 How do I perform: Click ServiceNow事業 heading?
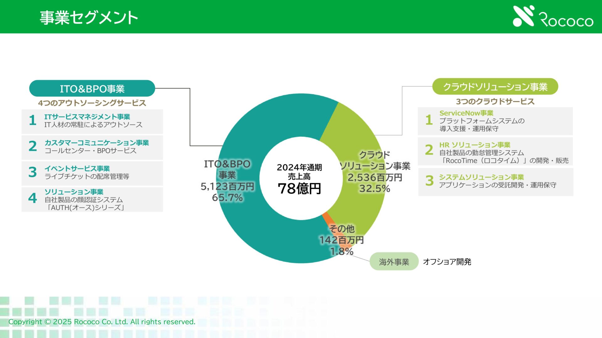(466, 113)
